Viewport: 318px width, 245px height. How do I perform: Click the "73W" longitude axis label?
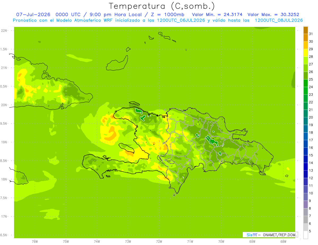[128, 241]
